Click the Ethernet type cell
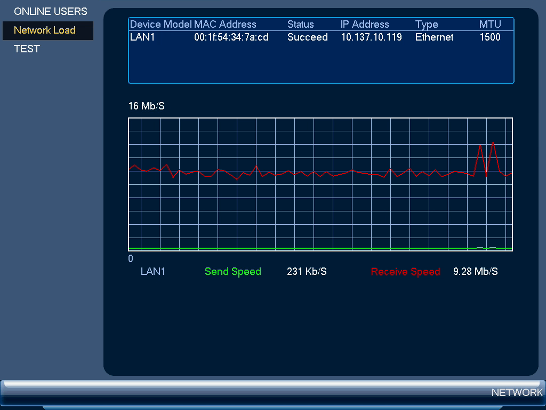546x410 pixels. tap(434, 37)
